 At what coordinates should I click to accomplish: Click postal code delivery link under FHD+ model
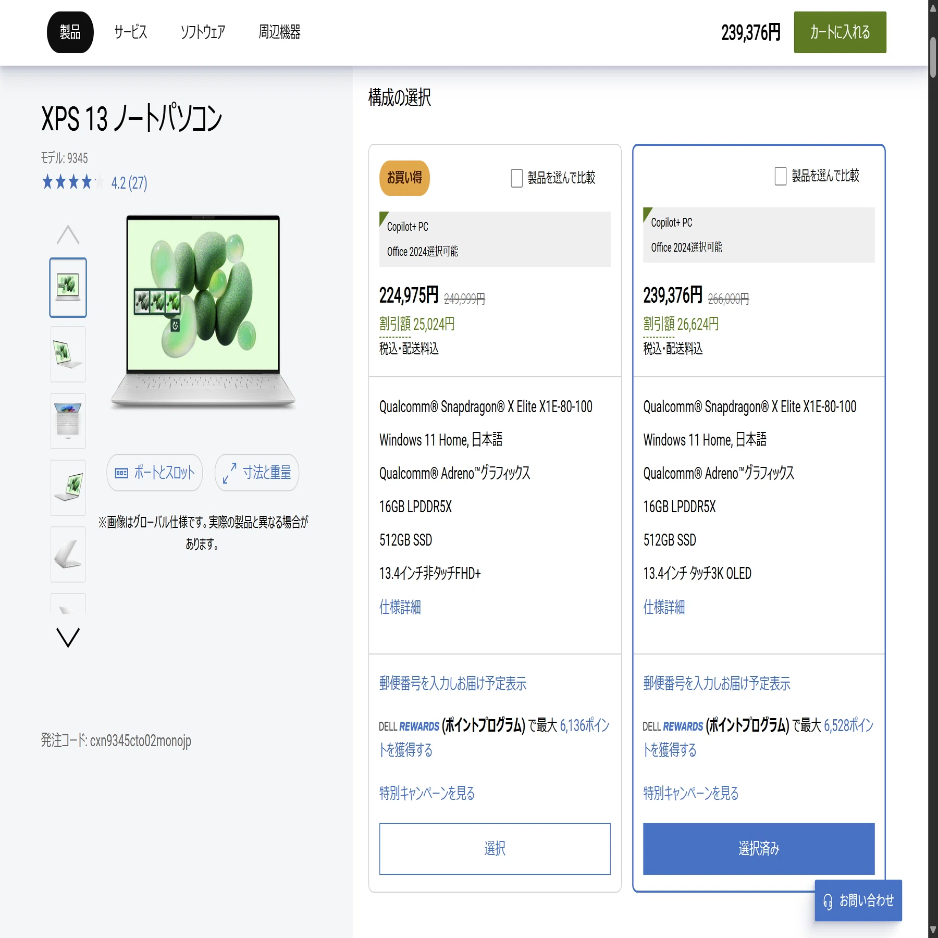pos(453,683)
